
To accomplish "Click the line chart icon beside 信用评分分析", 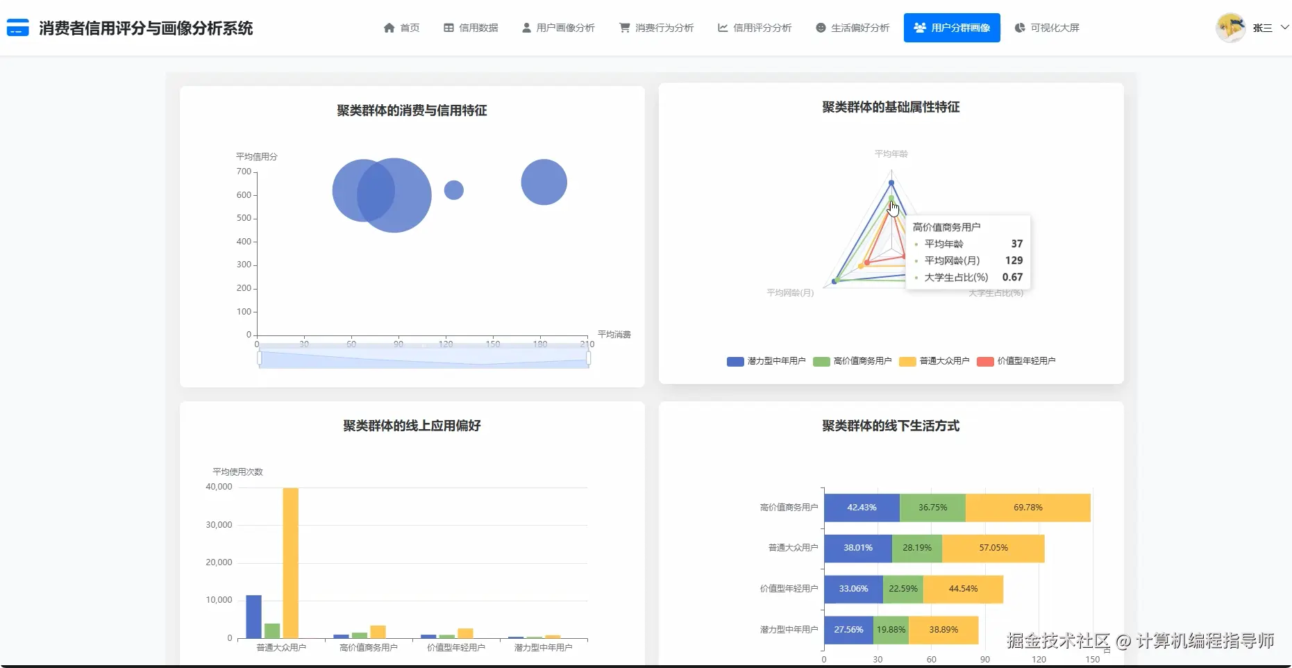I will pyautogui.click(x=722, y=28).
